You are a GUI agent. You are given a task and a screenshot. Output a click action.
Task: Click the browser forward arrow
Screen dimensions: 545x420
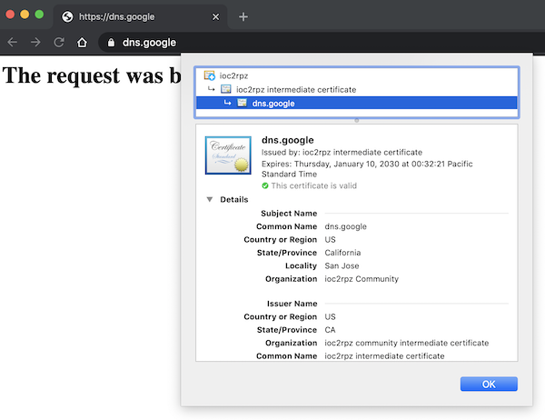point(35,43)
